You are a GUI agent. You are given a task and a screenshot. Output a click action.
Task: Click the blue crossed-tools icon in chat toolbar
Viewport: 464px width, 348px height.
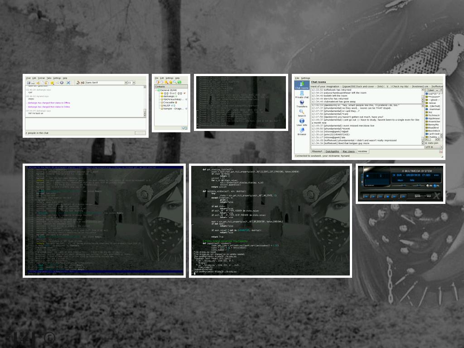point(68,83)
